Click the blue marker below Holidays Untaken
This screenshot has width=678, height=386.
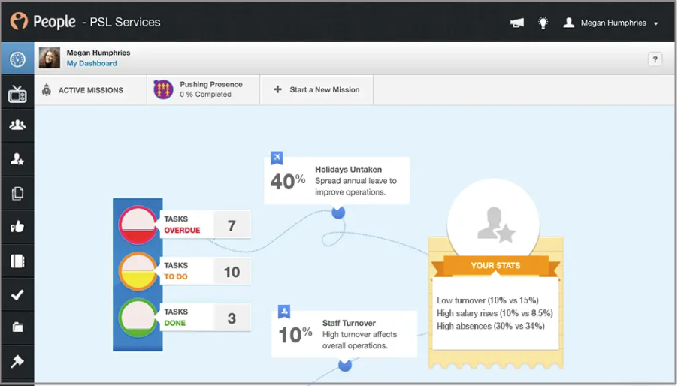(x=338, y=212)
